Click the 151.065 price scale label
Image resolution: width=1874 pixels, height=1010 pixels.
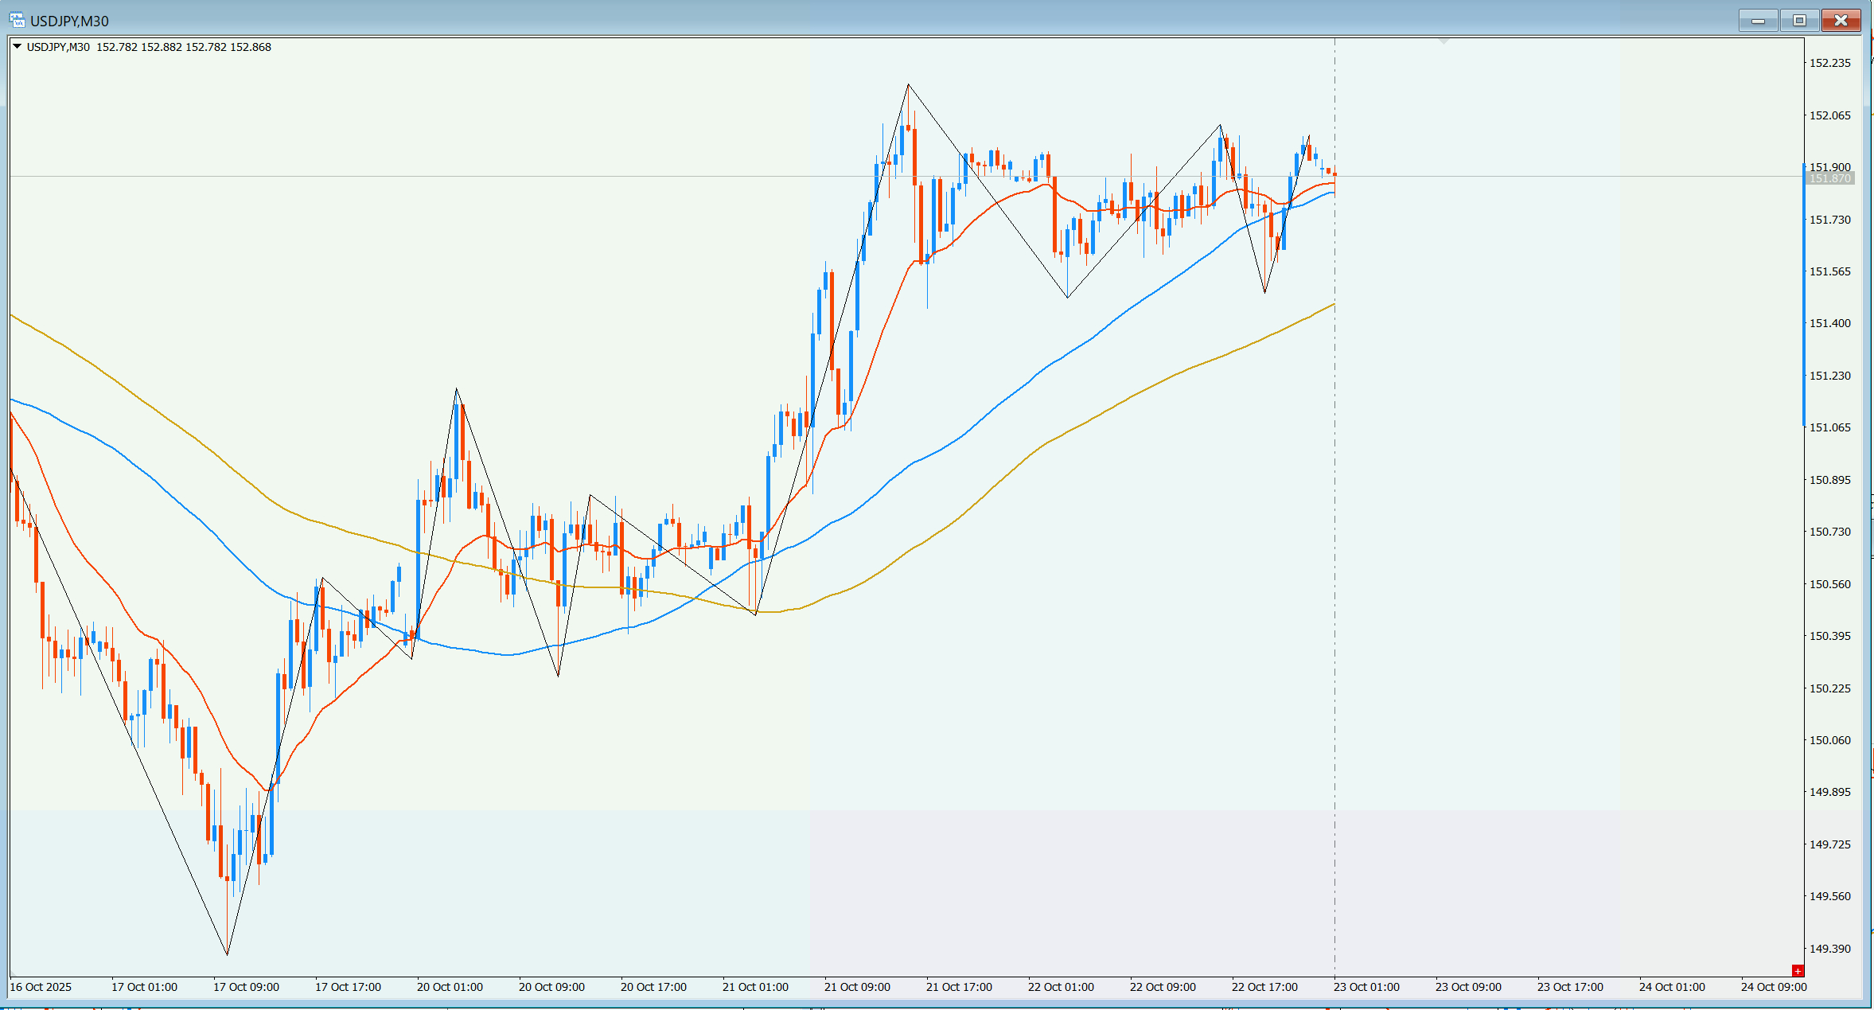point(1830,427)
